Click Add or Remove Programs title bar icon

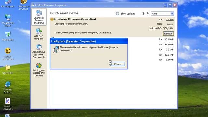[x=32, y=5]
